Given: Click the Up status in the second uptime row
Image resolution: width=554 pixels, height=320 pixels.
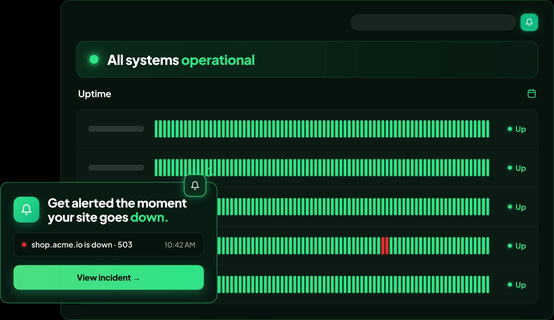Looking at the screenshot, I should tap(517, 168).
